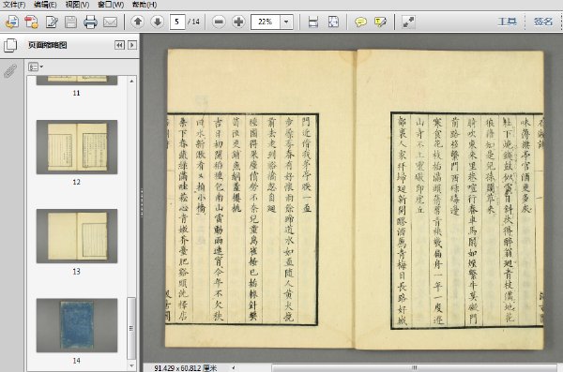
Task: Click the page thumbnails panel icon
Action: point(10,45)
